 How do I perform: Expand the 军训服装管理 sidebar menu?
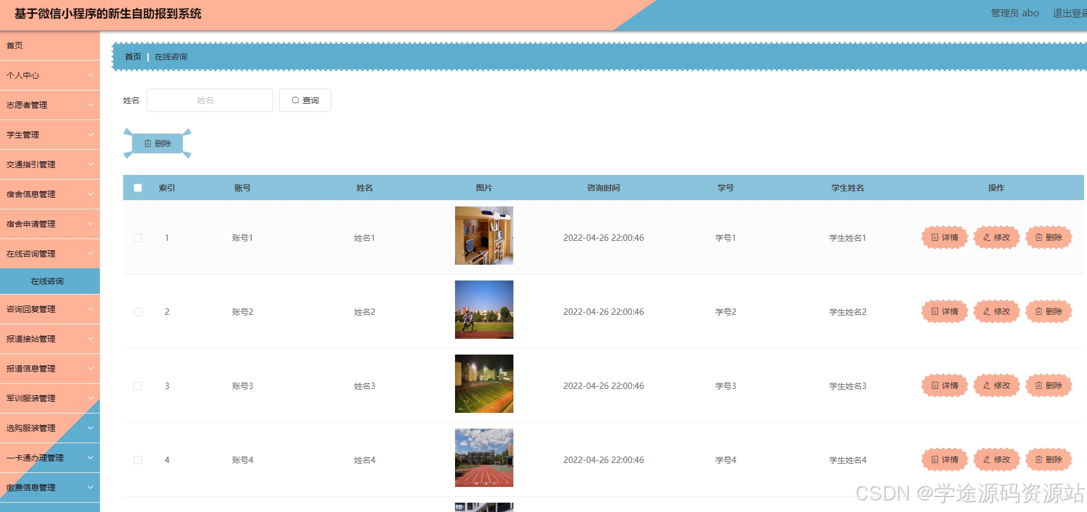(x=50, y=398)
